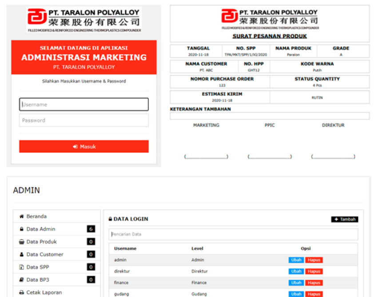
Task: Click the lock icon beside DATA LOGIN
Action: pyautogui.click(x=110, y=219)
